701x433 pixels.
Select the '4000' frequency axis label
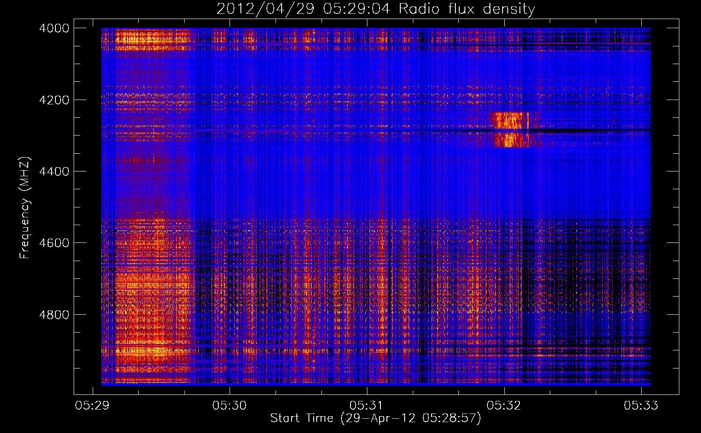[54, 28]
